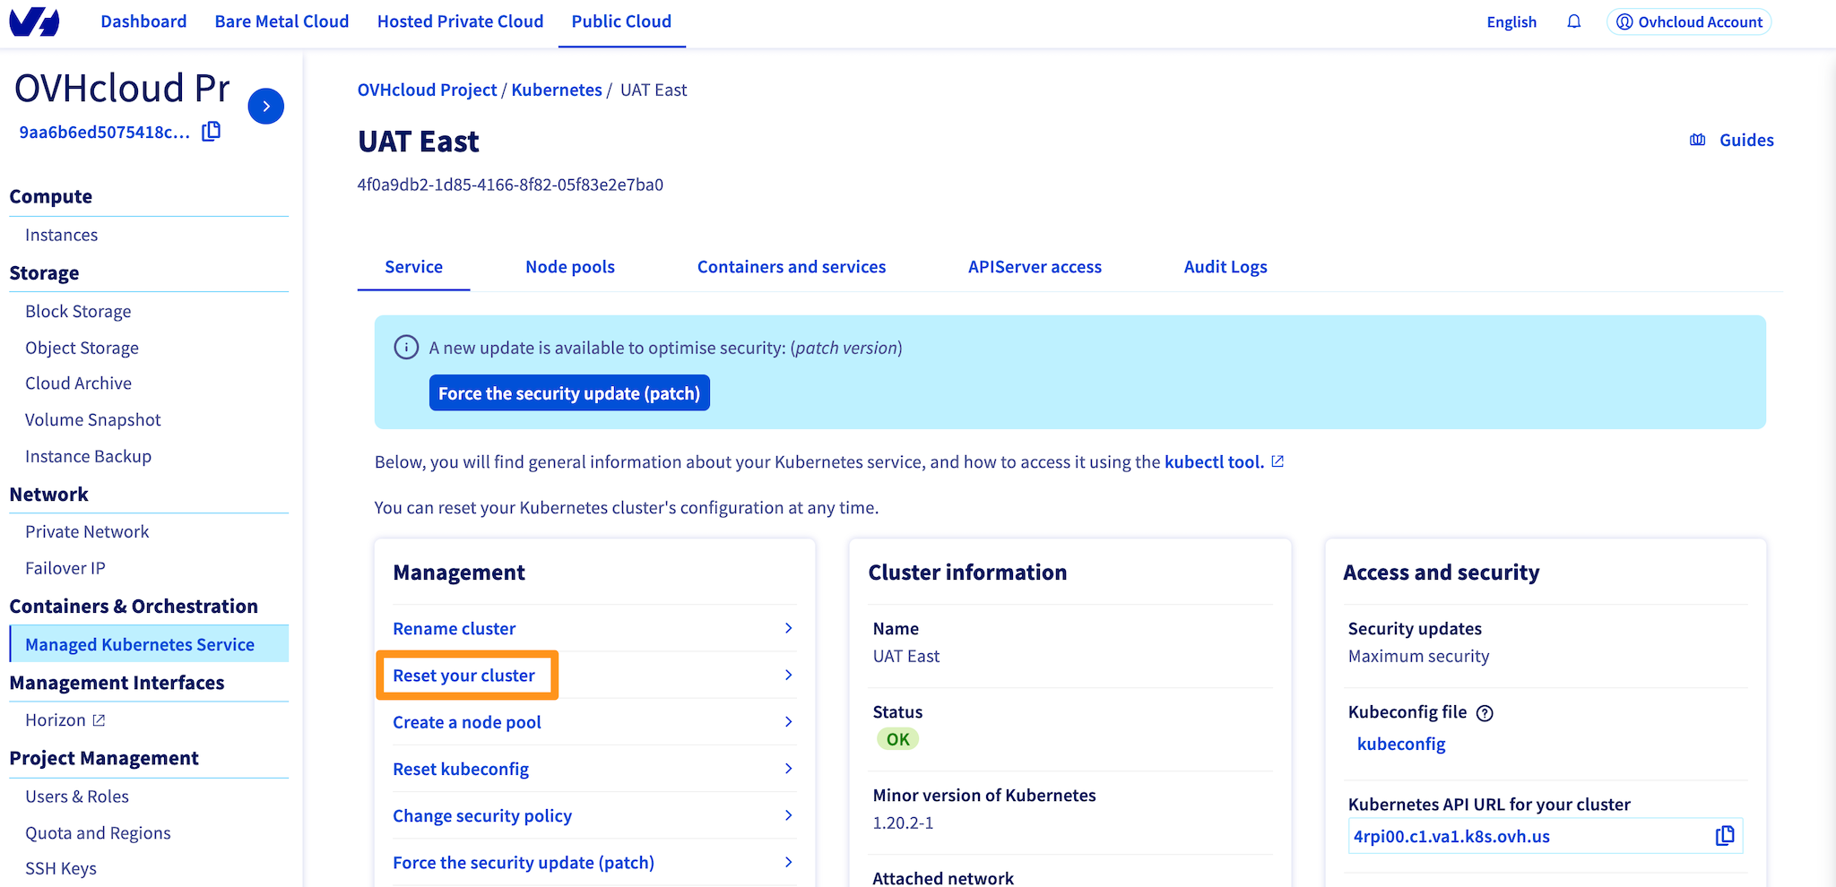
Task: Click the info icon in the update banner
Action: tap(406, 348)
